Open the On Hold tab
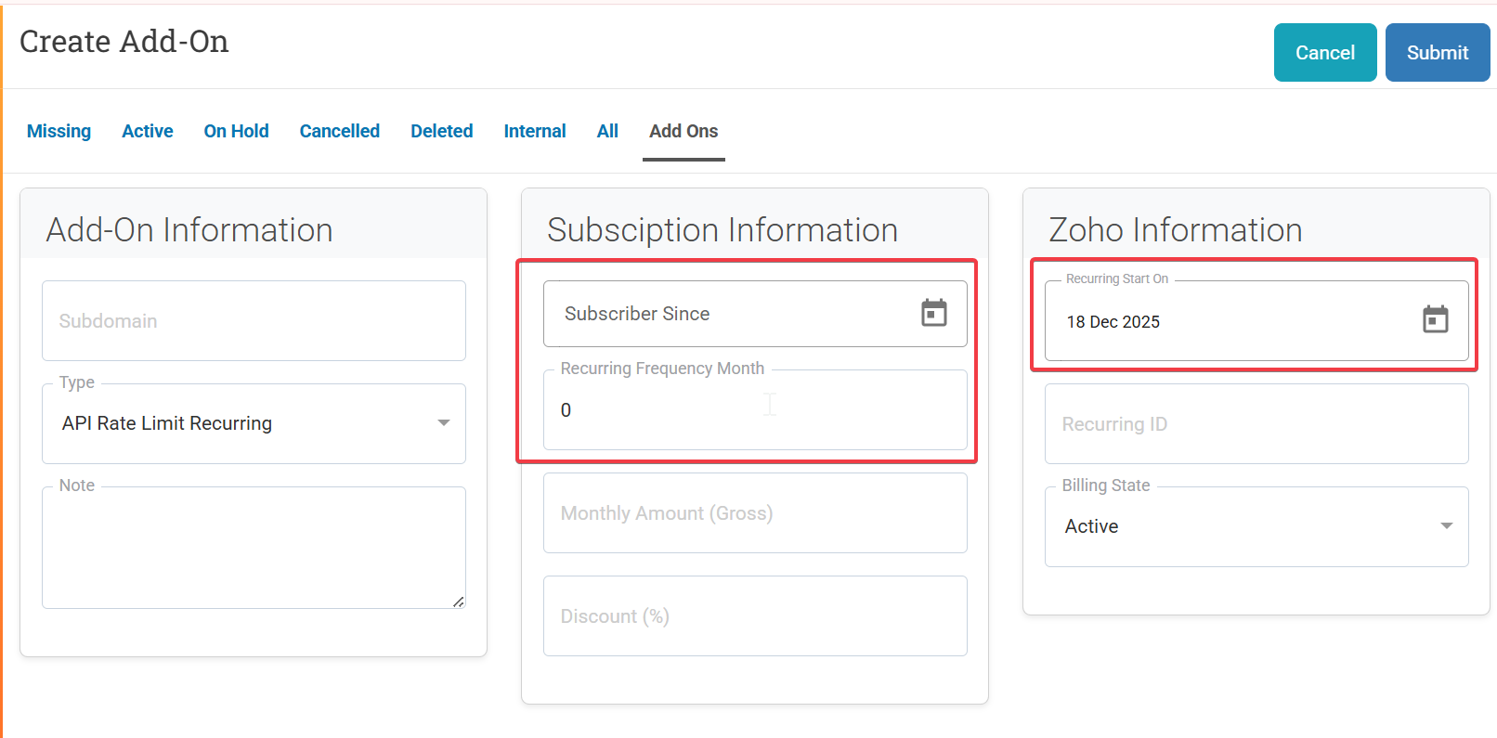The width and height of the screenshot is (1497, 738). 236,131
